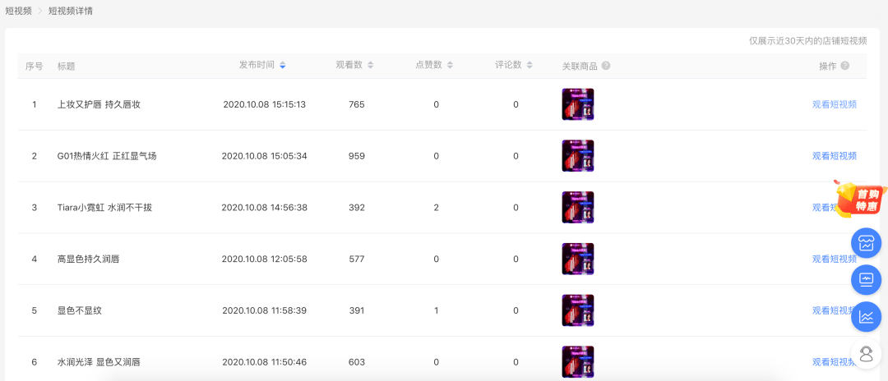The width and height of the screenshot is (888, 381).
Task: Open product thumbnail in row 1
Action: [578, 104]
